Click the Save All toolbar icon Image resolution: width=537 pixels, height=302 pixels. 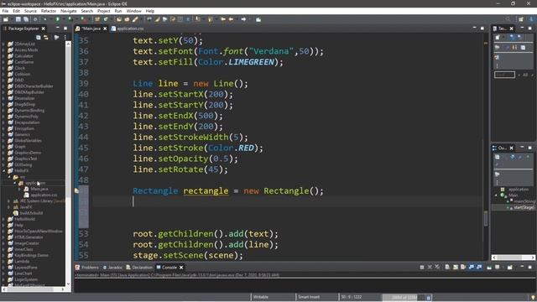[26, 19]
